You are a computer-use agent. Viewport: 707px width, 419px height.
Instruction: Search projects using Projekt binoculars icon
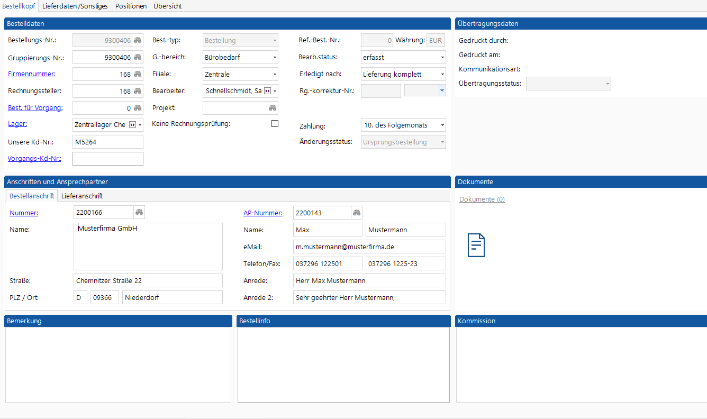(273, 108)
